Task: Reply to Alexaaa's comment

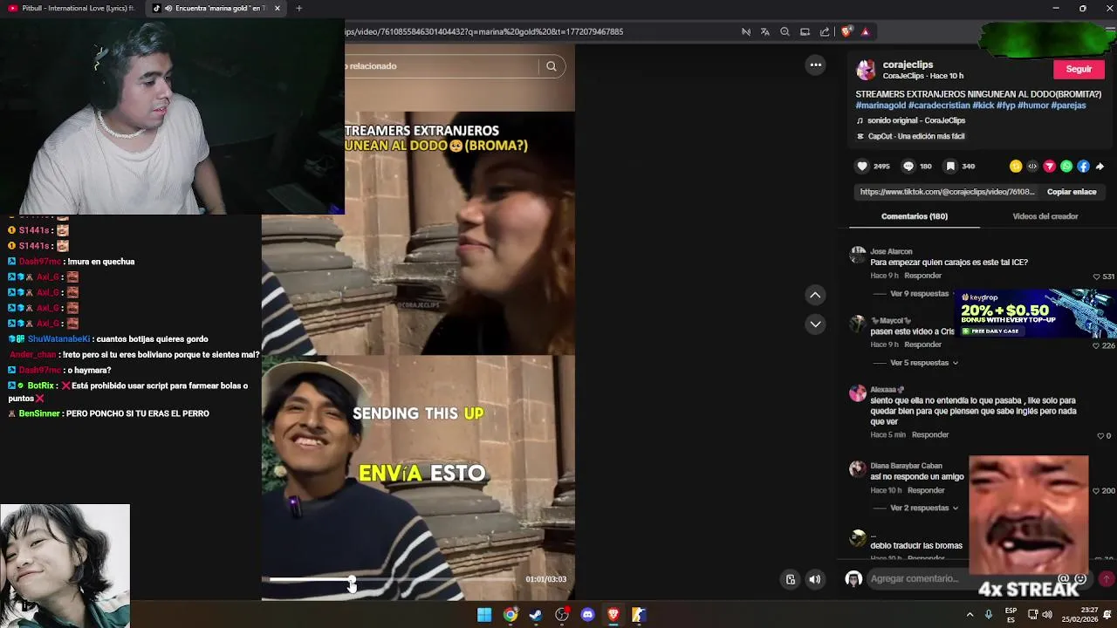Action: pyautogui.click(x=930, y=434)
